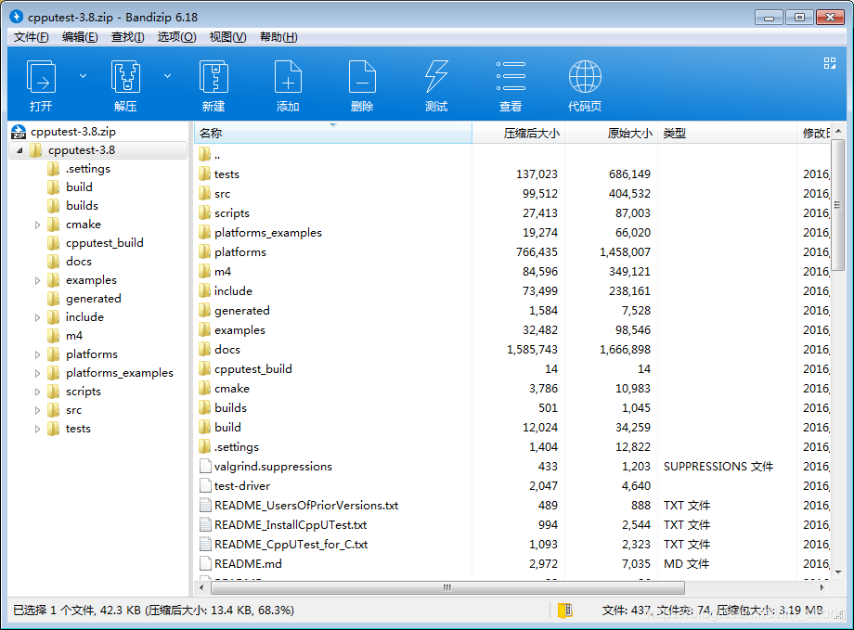Click the New archive (新建) icon
Image resolution: width=854 pixels, height=630 pixels.
213,77
